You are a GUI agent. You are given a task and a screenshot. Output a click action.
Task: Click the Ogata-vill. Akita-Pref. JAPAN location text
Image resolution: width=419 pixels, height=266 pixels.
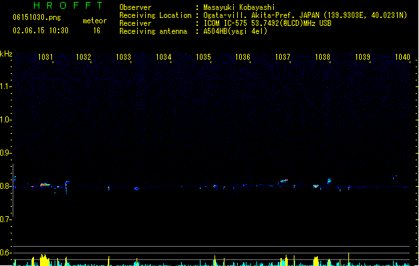pyautogui.click(x=305, y=15)
